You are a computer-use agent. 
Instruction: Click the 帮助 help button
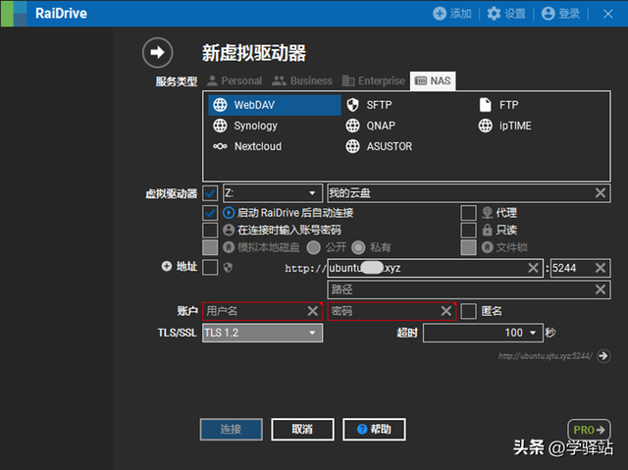click(x=374, y=430)
